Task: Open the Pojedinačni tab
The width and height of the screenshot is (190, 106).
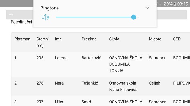Action: (x=21, y=22)
